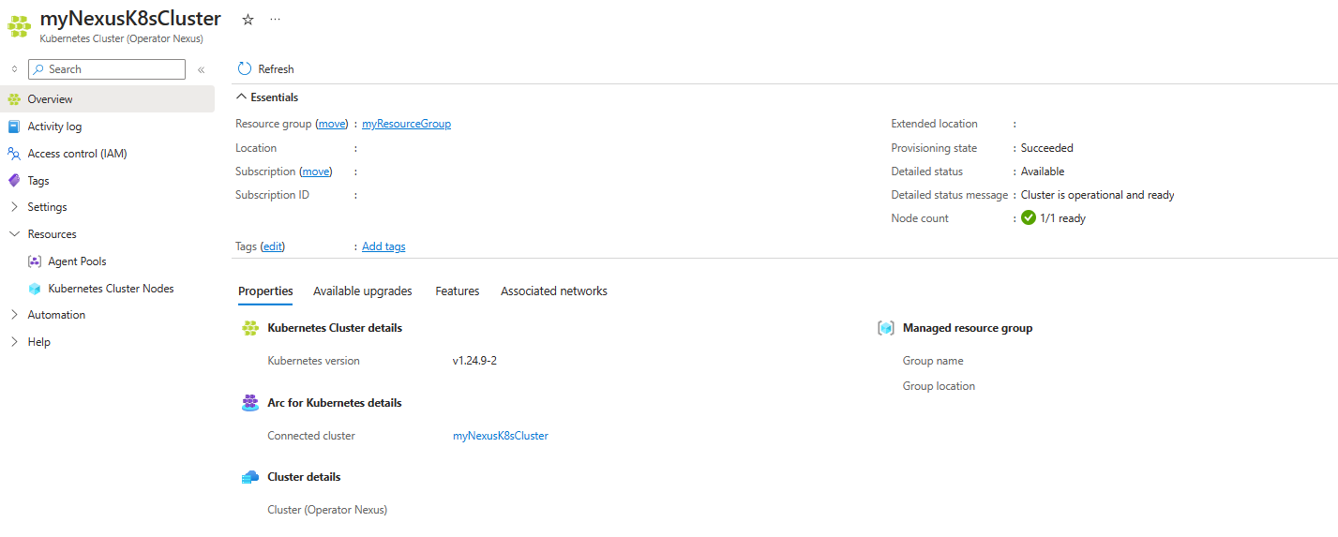Open the myNexusK8sCluster connected cluster link
1338x537 pixels.
click(501, 436)
